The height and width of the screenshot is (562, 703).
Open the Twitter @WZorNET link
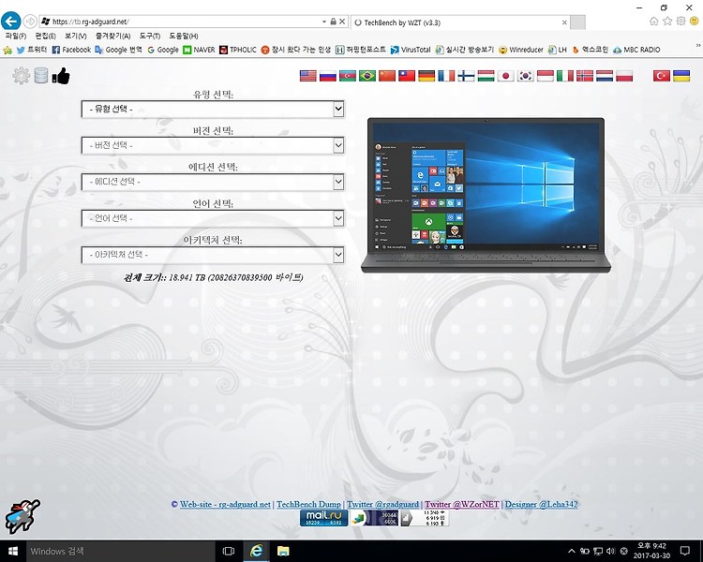pos(462,504)
